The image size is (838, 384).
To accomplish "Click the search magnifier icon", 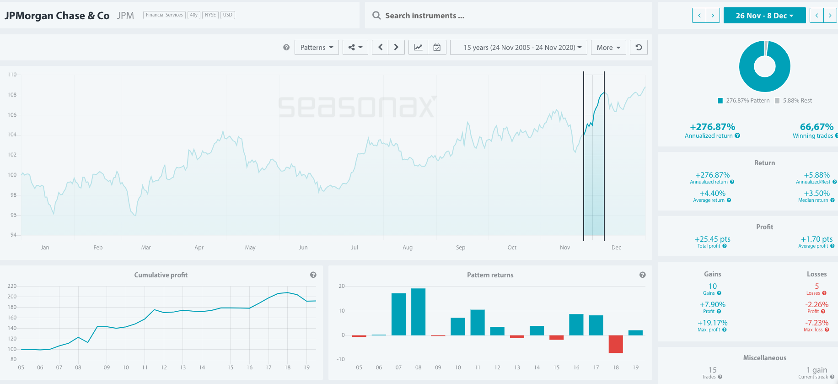I will click(376, 15).
